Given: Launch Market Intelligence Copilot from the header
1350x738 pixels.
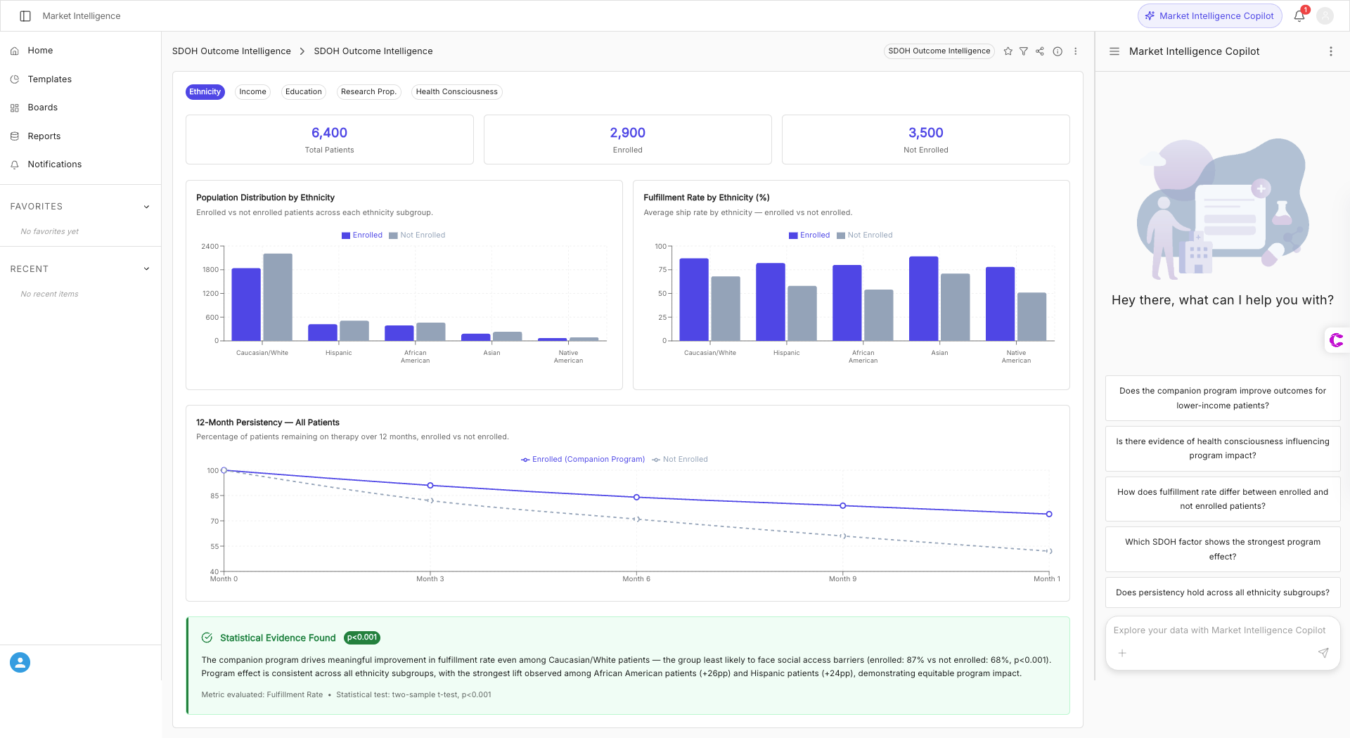Looking at the screenshot, I should click(x=1209, y=15).
